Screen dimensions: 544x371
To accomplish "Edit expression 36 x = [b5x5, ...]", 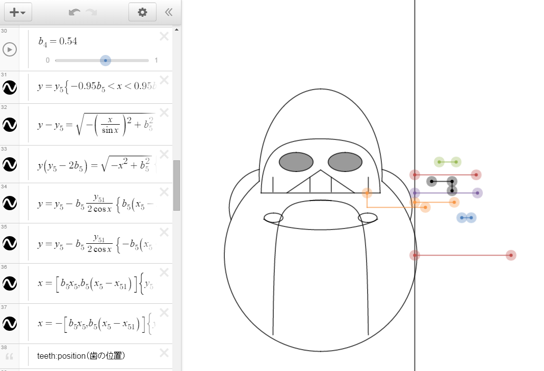I will coord(95,283).
